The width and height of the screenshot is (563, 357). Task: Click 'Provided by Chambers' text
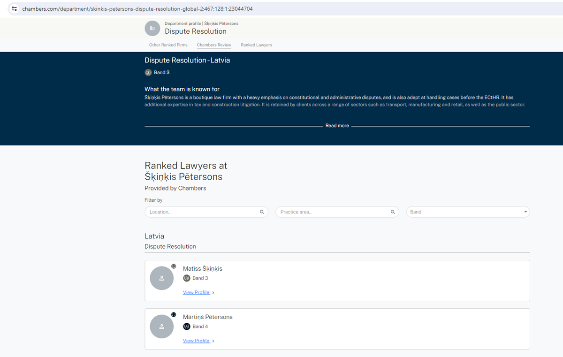click(x=175, y=188)
